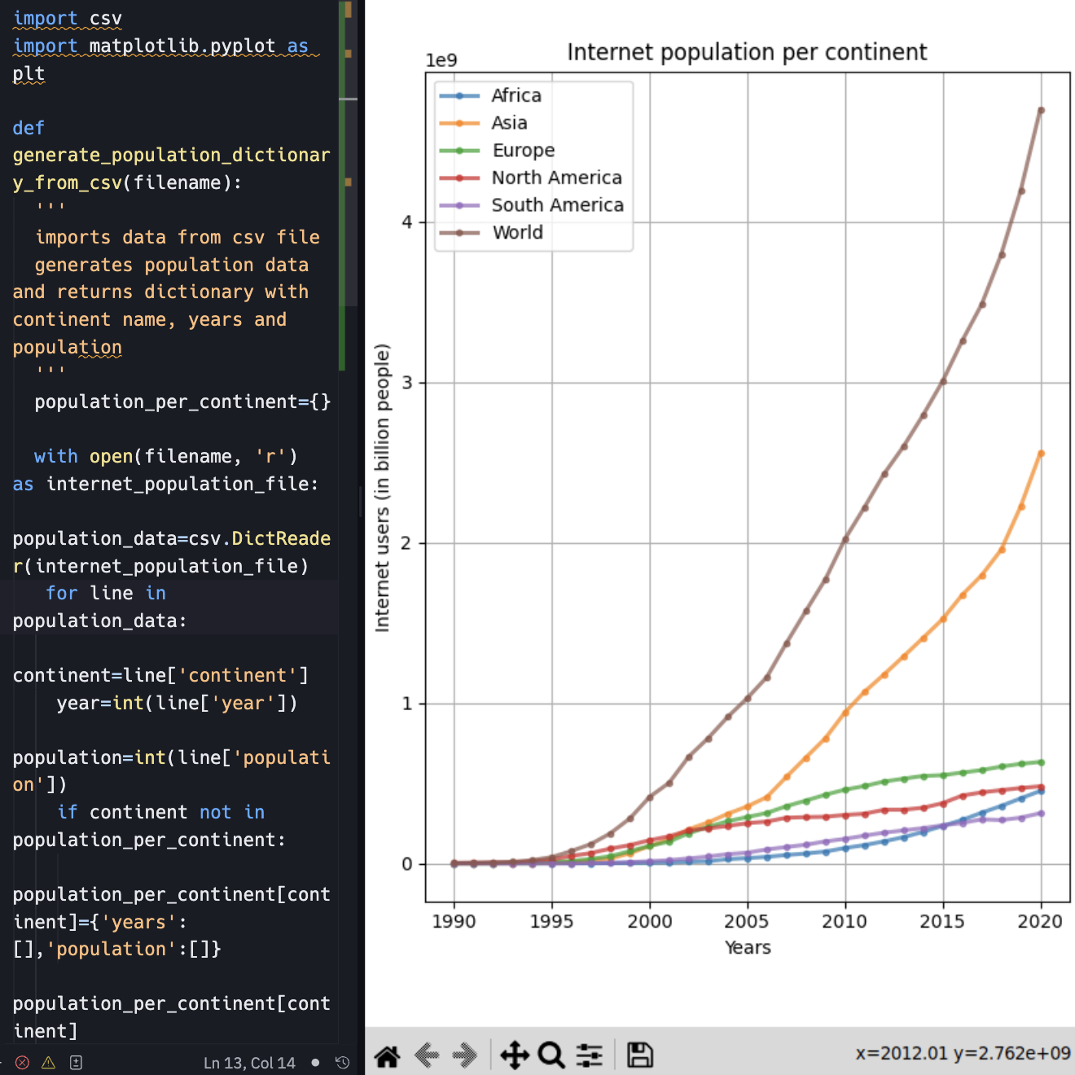Open the errors indicator in the status bar
This screenshot has width=1075, height=1075.
click(23, 1062)
